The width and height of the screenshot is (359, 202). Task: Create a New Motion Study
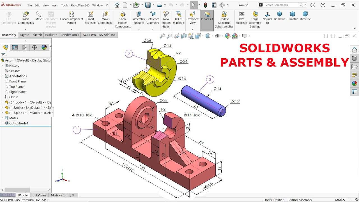pos(166,20)
